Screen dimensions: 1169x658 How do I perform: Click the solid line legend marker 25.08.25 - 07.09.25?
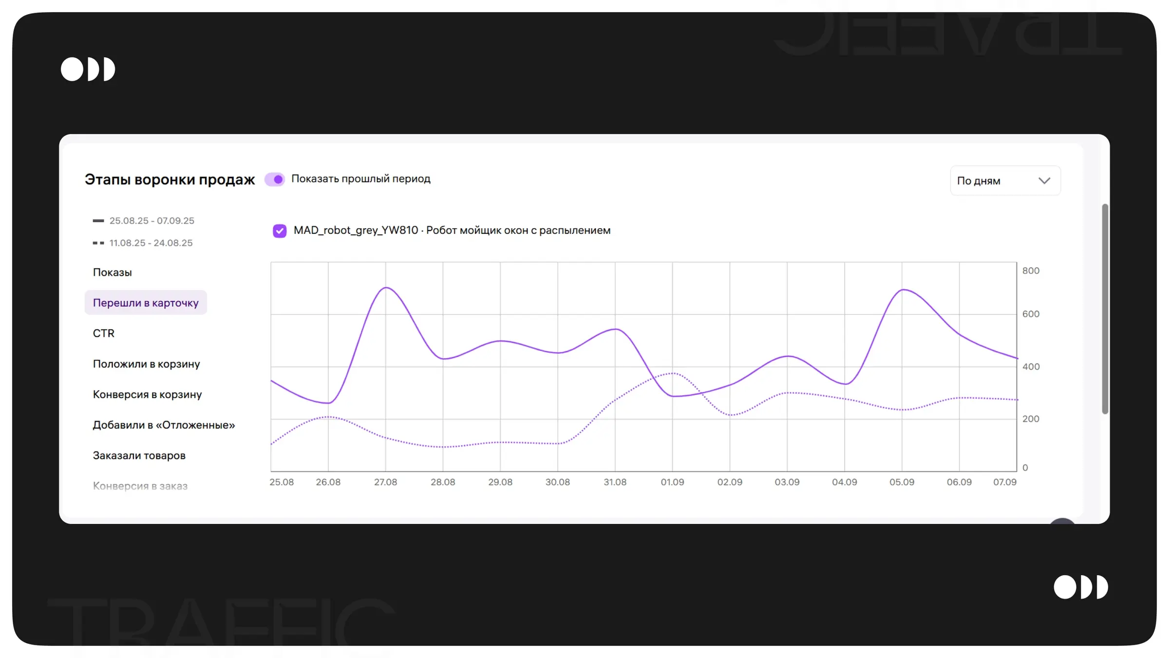(98, 221)
